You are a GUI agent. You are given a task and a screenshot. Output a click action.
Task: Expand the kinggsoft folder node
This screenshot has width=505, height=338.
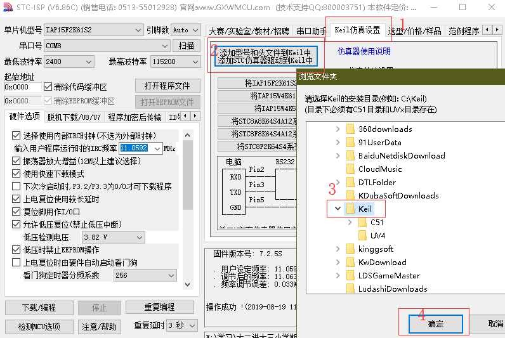[338, 249]
